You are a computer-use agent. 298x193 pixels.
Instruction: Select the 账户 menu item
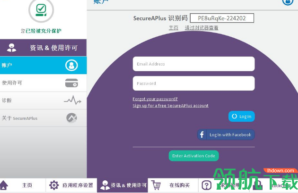pos(43,65)
